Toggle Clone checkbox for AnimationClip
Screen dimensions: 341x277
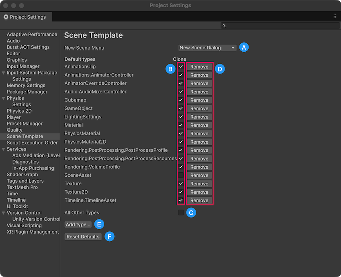[x=181, y=67]
